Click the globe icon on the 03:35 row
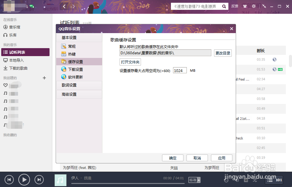This screenshot has height=187, width=292. (x=275, y=59)
